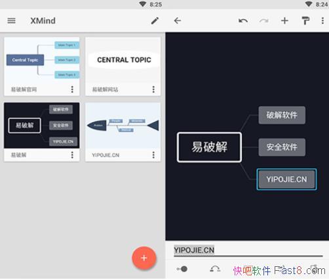329x280 pixels.
Task: Open the editor overflow three-dot menu
Action: click(322, 21)
